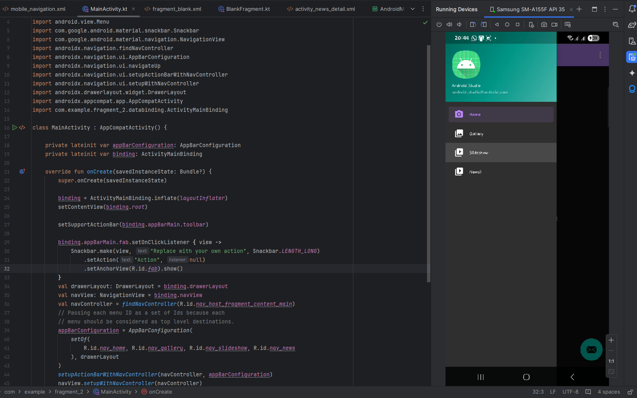Image resolution: width=637 pixels, height=398 pixels.
Task: Click the onCreate breadcrumb
Action: (x=157, y=392)
